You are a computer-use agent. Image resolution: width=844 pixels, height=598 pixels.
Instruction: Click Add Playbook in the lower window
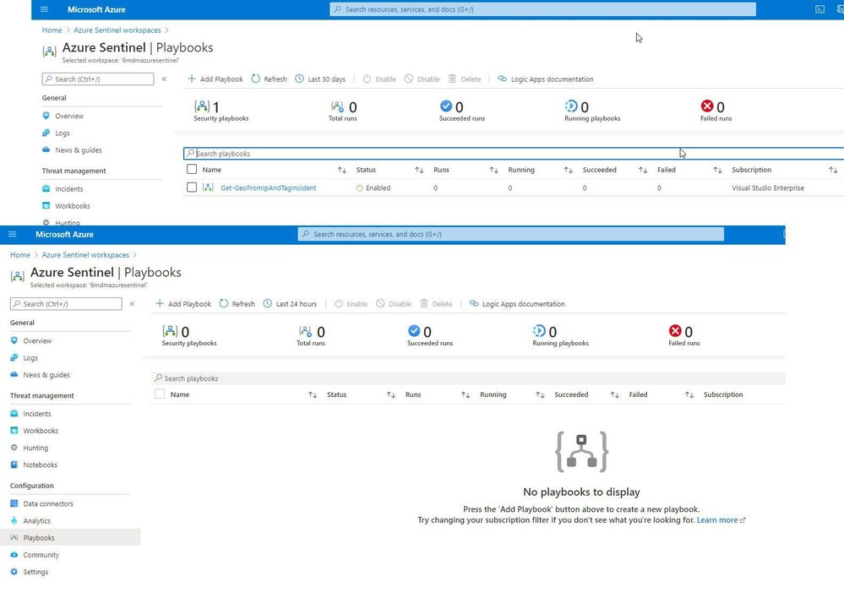183,304
